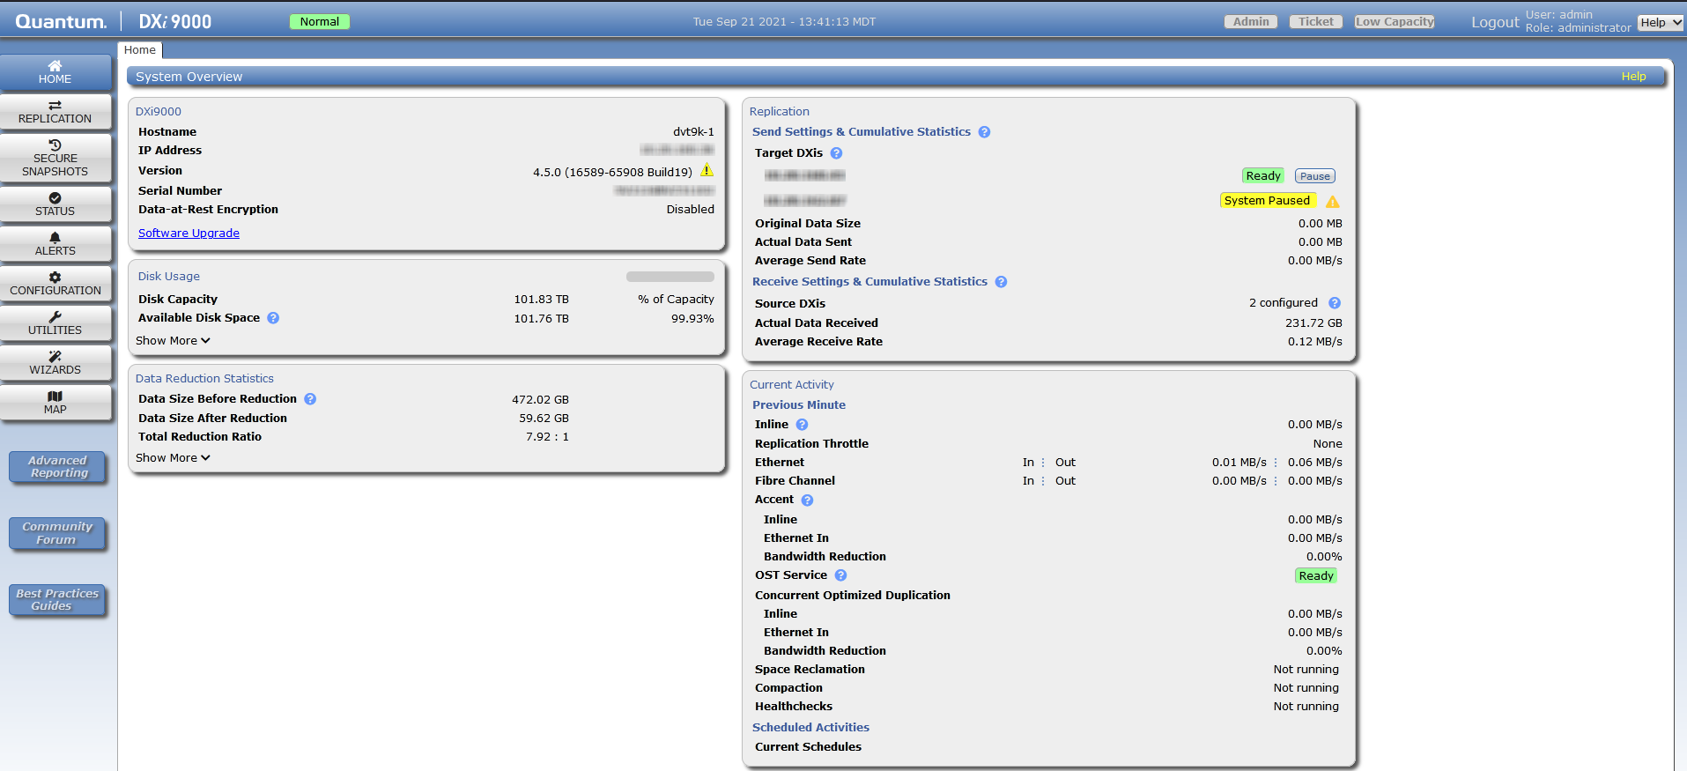Open help for Available Disk Space
The height and width of the screenshot is (771, 1687).
tap(273, 318)
